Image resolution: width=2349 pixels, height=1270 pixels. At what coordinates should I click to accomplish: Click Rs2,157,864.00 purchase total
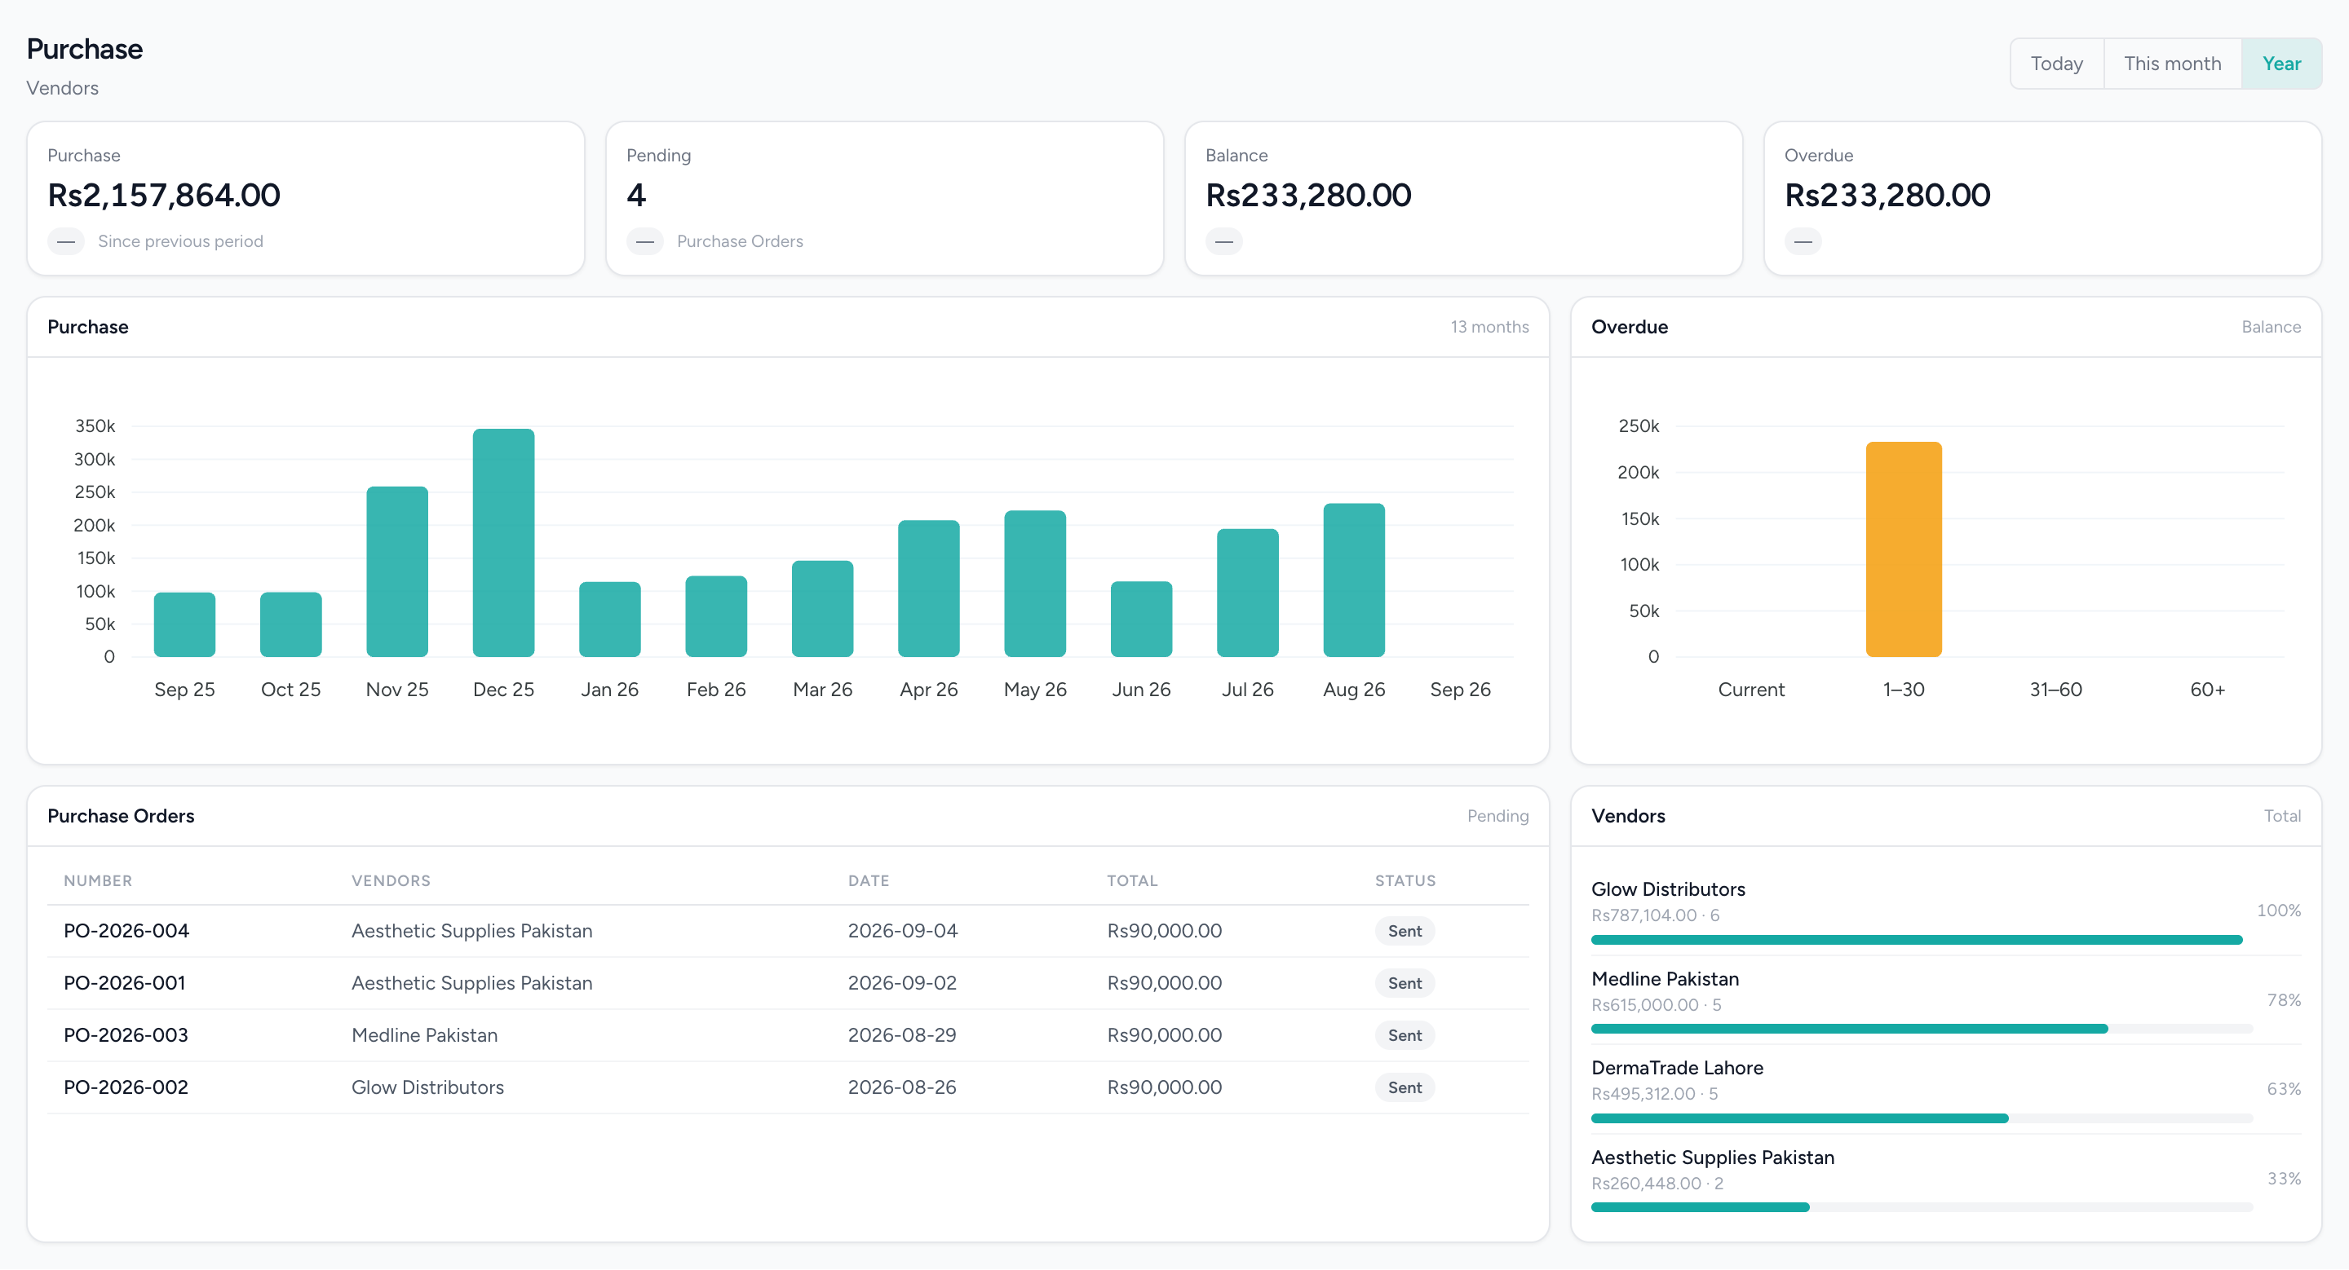click(164, 195)
